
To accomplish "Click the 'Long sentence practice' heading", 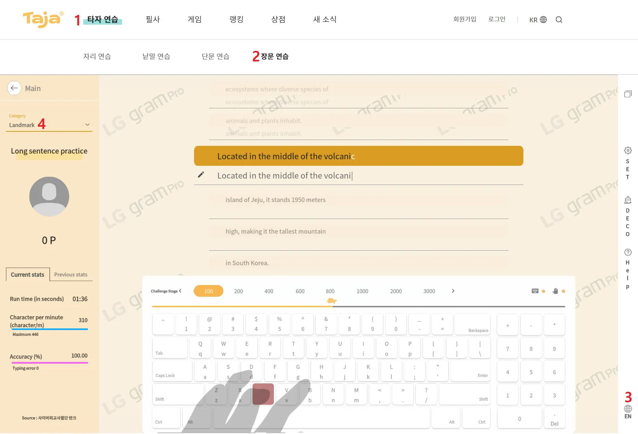I will 49,151.
